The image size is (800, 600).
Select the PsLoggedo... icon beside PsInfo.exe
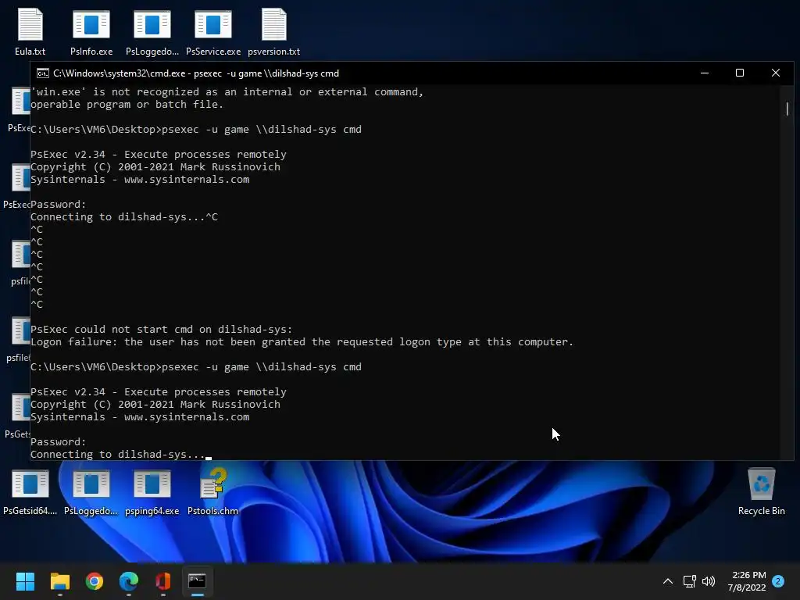[x=152, y=31]
